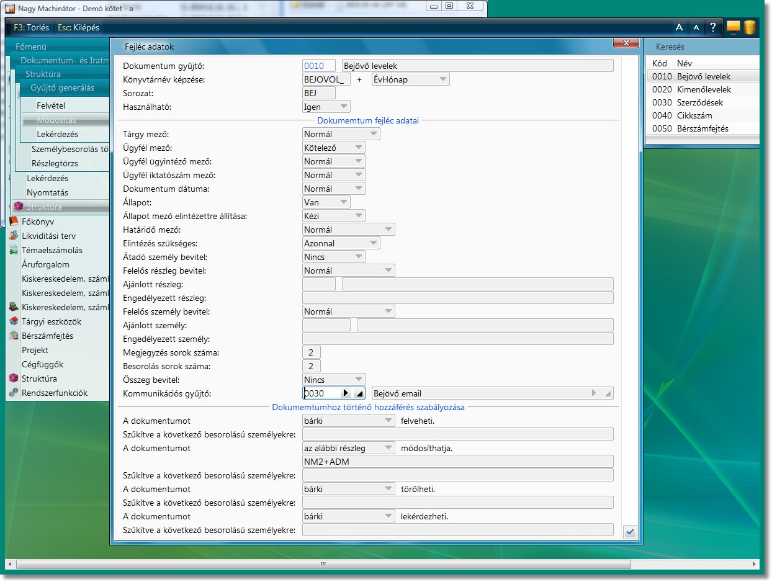This screenshot has width=772, height=582.
Task: Open Rendszerfunkciók with the gears icon
Action: 14,393
